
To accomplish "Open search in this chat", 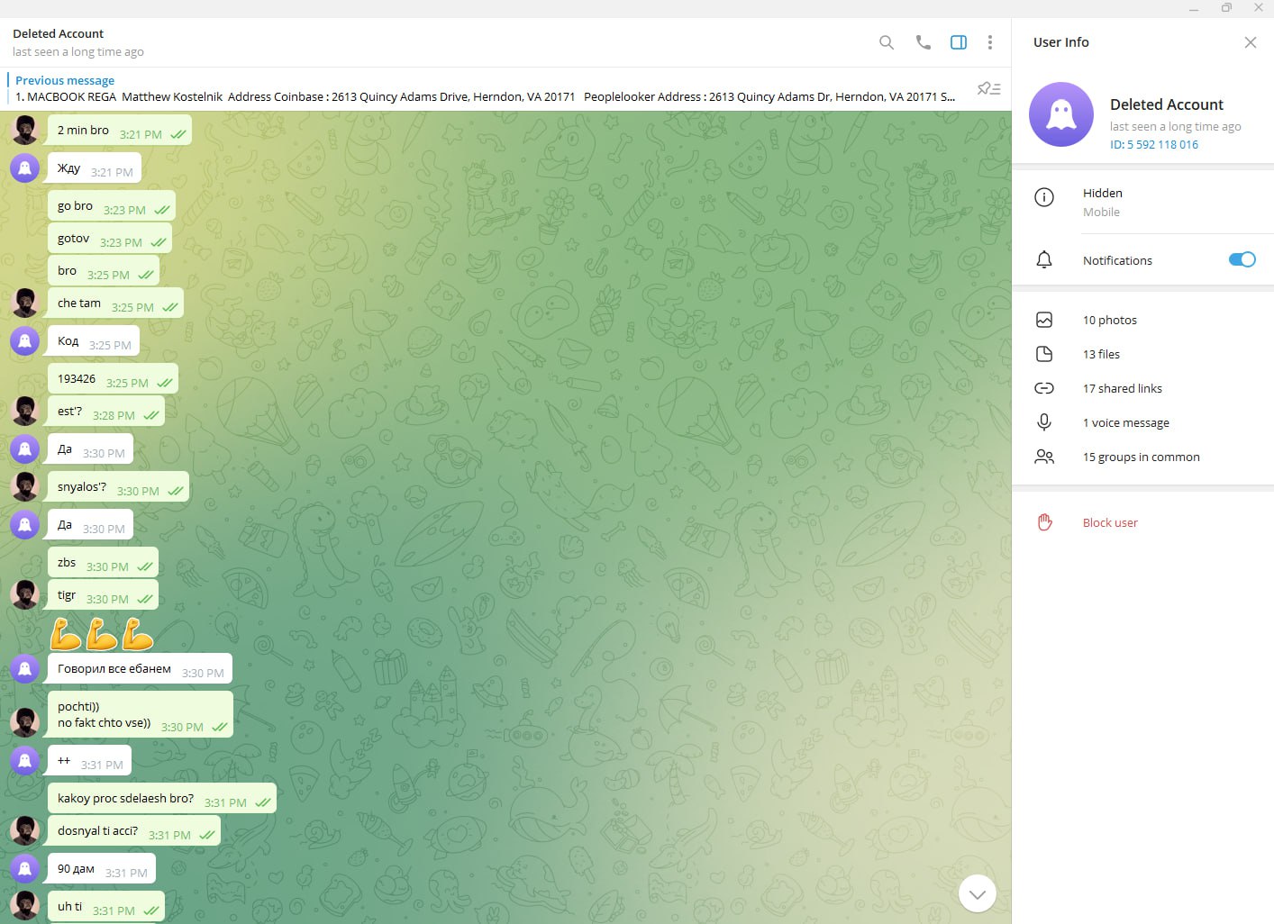I will [x=887, y=42].
